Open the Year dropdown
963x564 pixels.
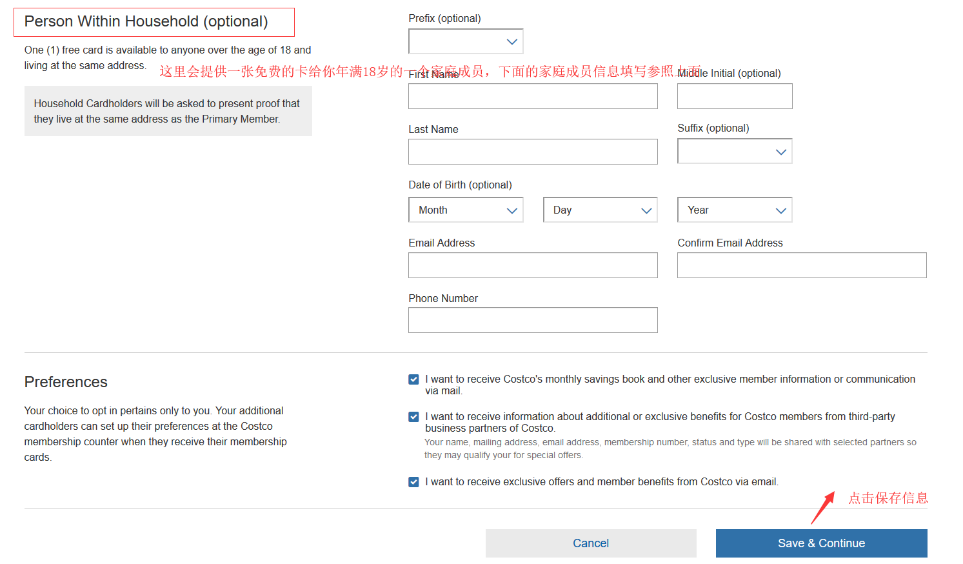pyautogui.click(x=735, y=210)
